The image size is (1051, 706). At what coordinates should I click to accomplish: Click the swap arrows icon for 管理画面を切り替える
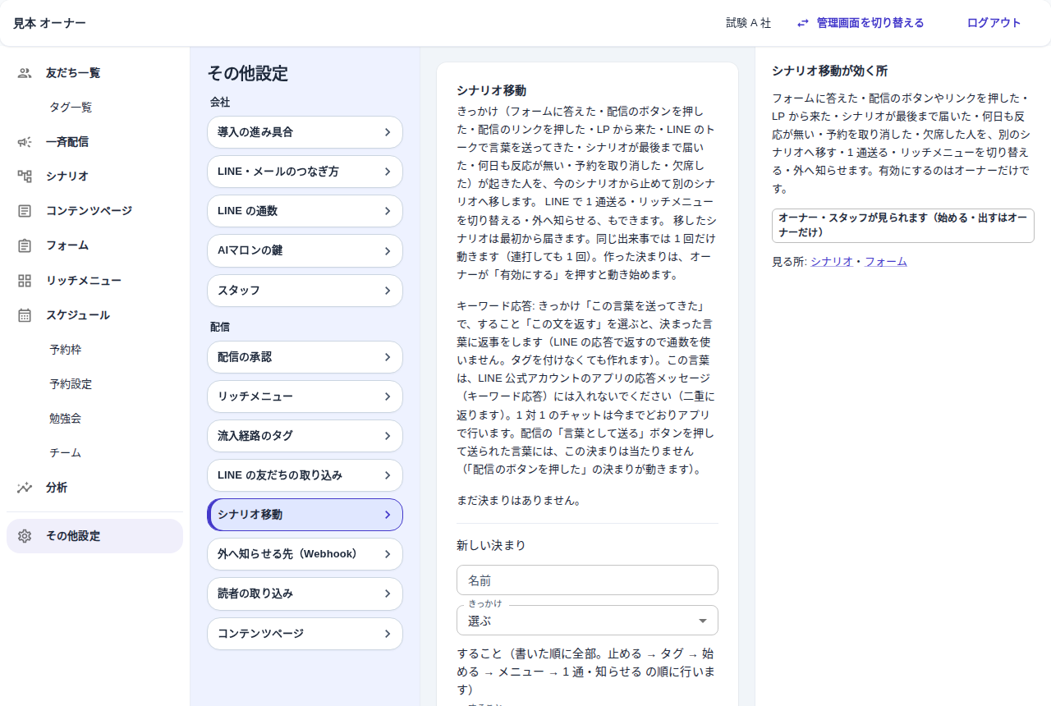pyautogui.click(x=803, y=23)
